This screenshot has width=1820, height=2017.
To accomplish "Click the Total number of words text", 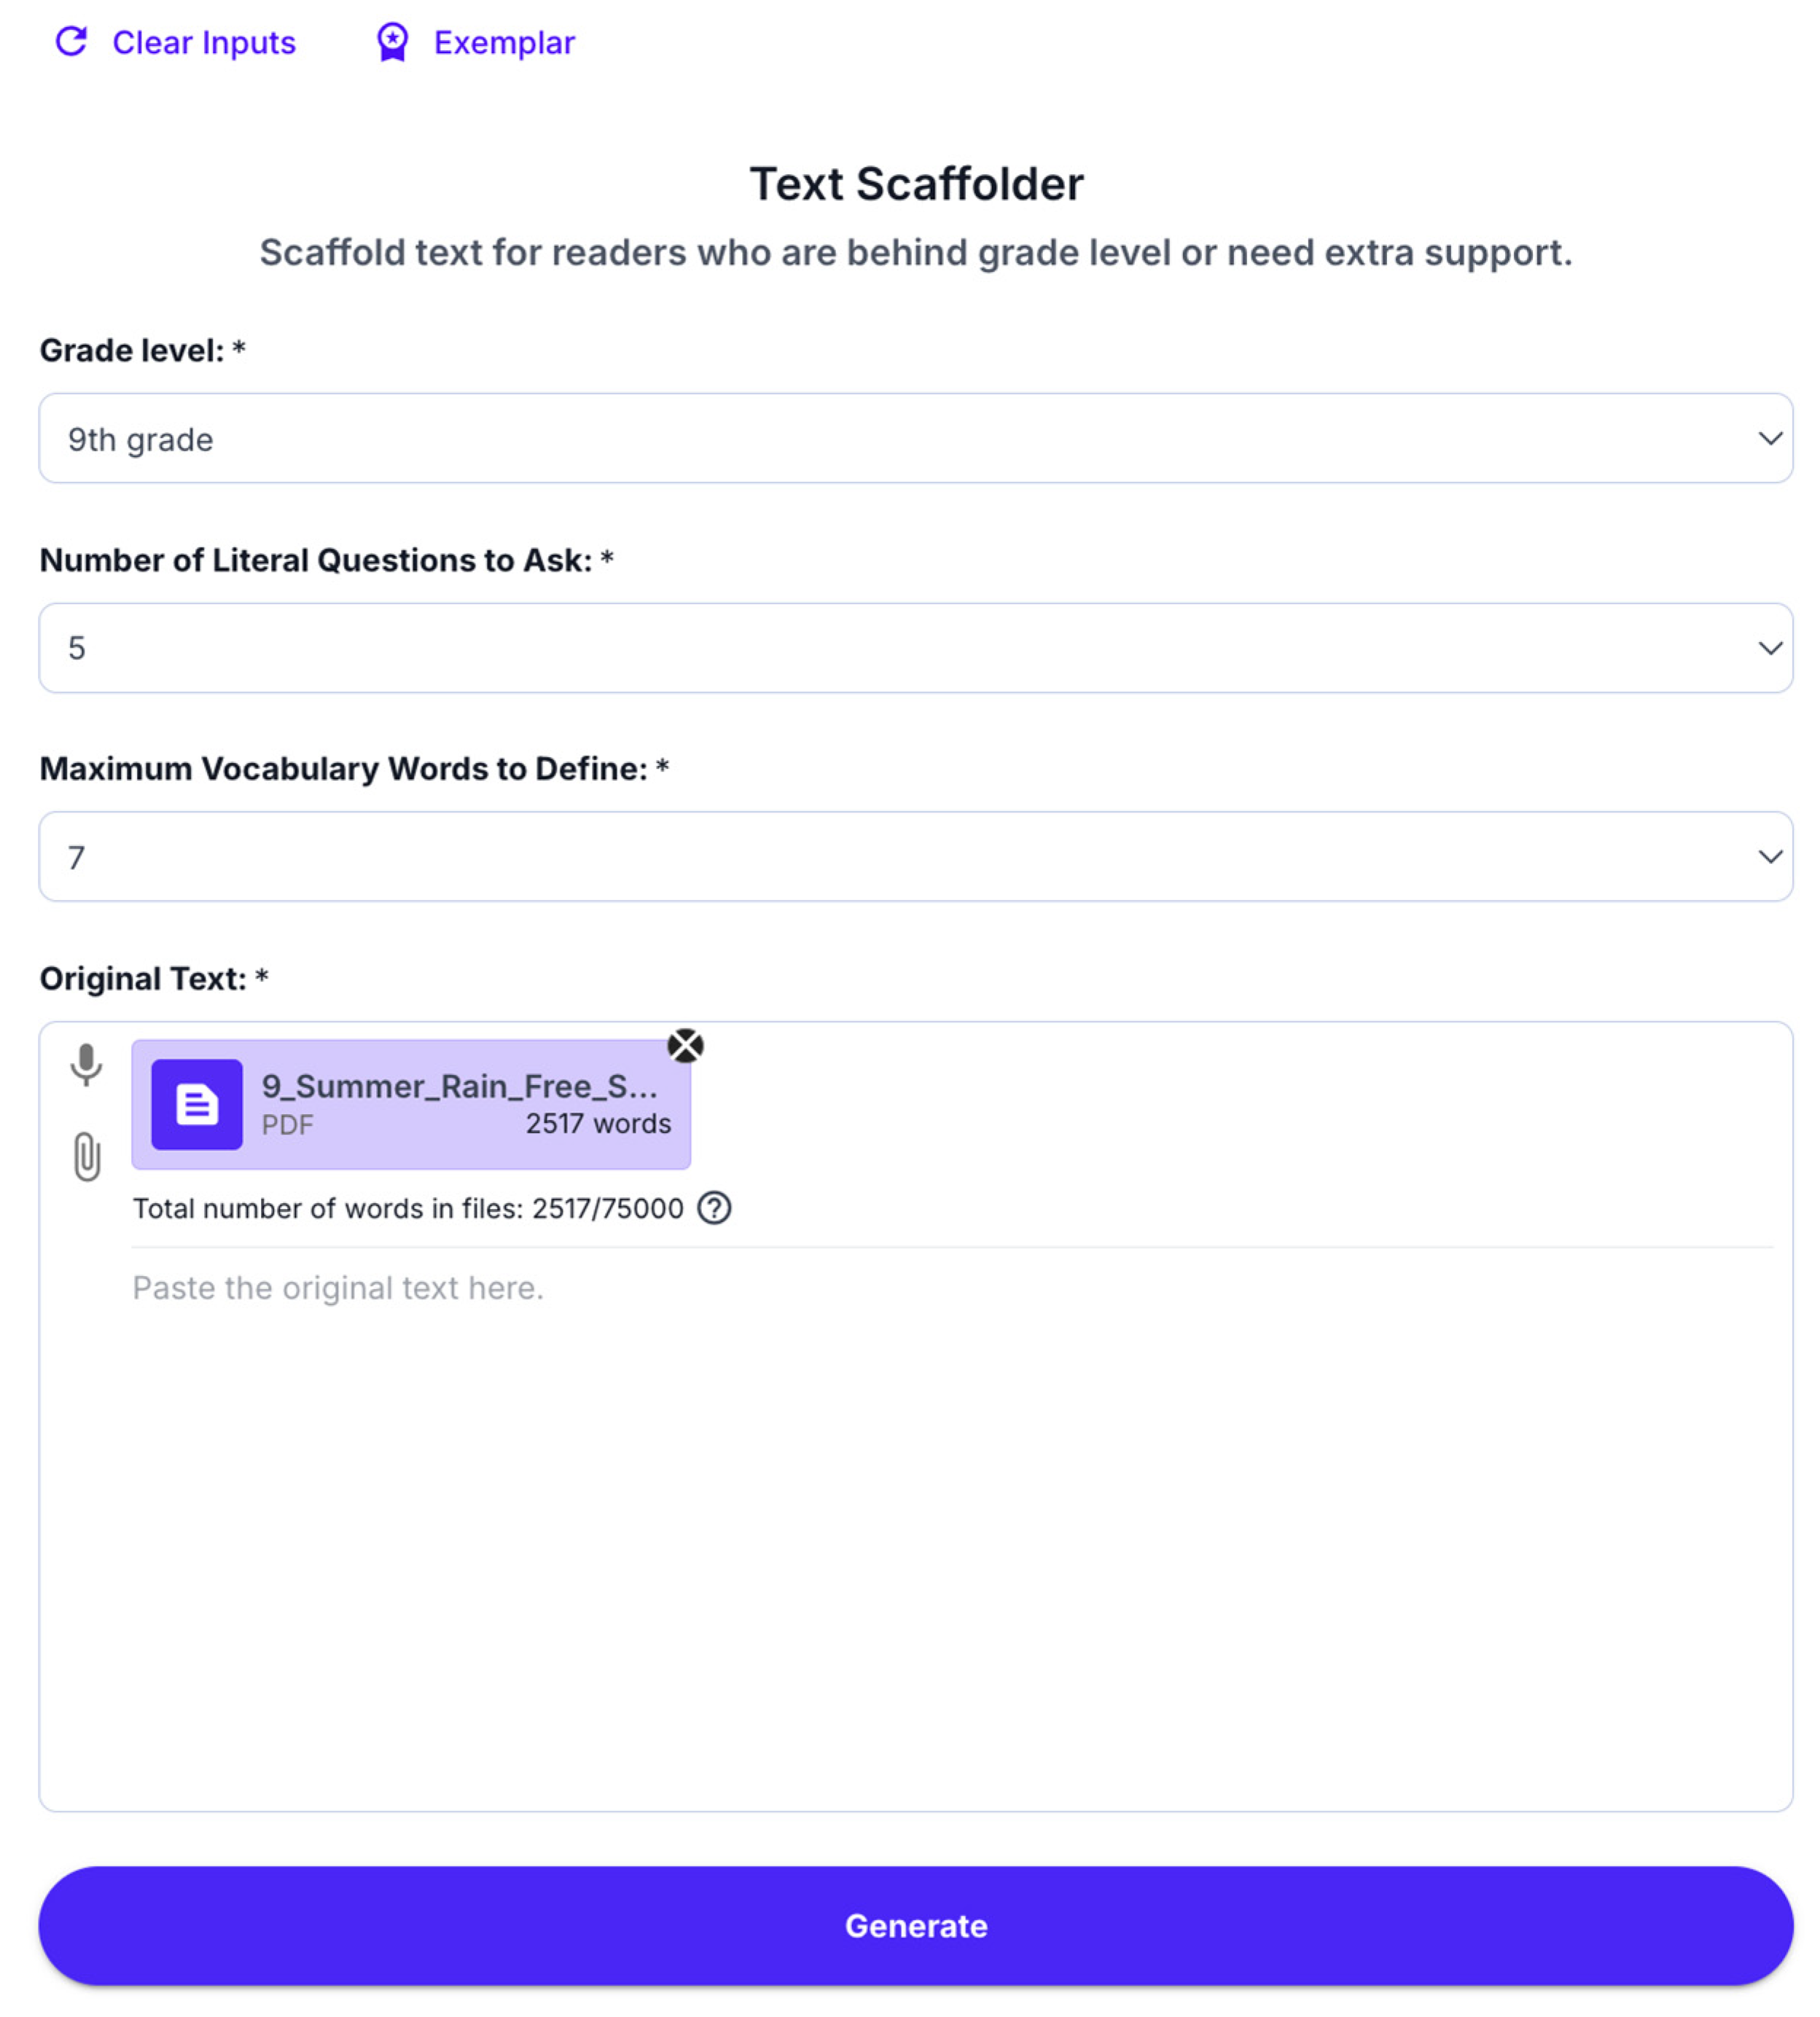I will tap(407, 1208).
